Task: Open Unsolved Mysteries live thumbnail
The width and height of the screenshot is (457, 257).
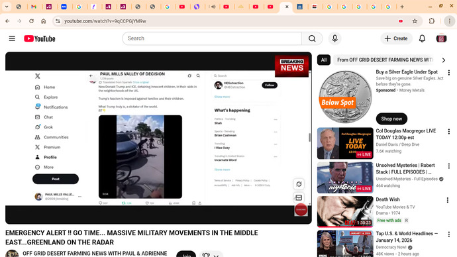Action: point(345,178)
